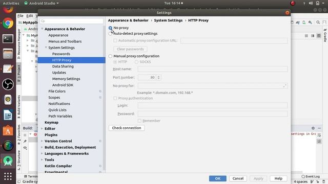The width and height of the screenshot is (328, 184).
Task: Click the eye icon in build panel
Action: 25,148
